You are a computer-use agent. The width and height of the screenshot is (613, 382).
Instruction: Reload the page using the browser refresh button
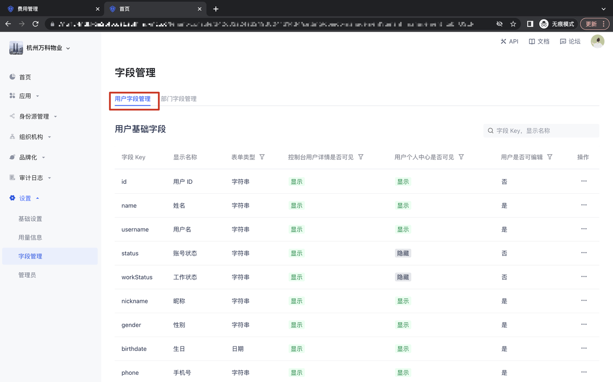pyautogui.click(x=35, y=23)
